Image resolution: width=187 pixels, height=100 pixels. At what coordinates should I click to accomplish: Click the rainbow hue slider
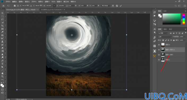click(184, 19)
